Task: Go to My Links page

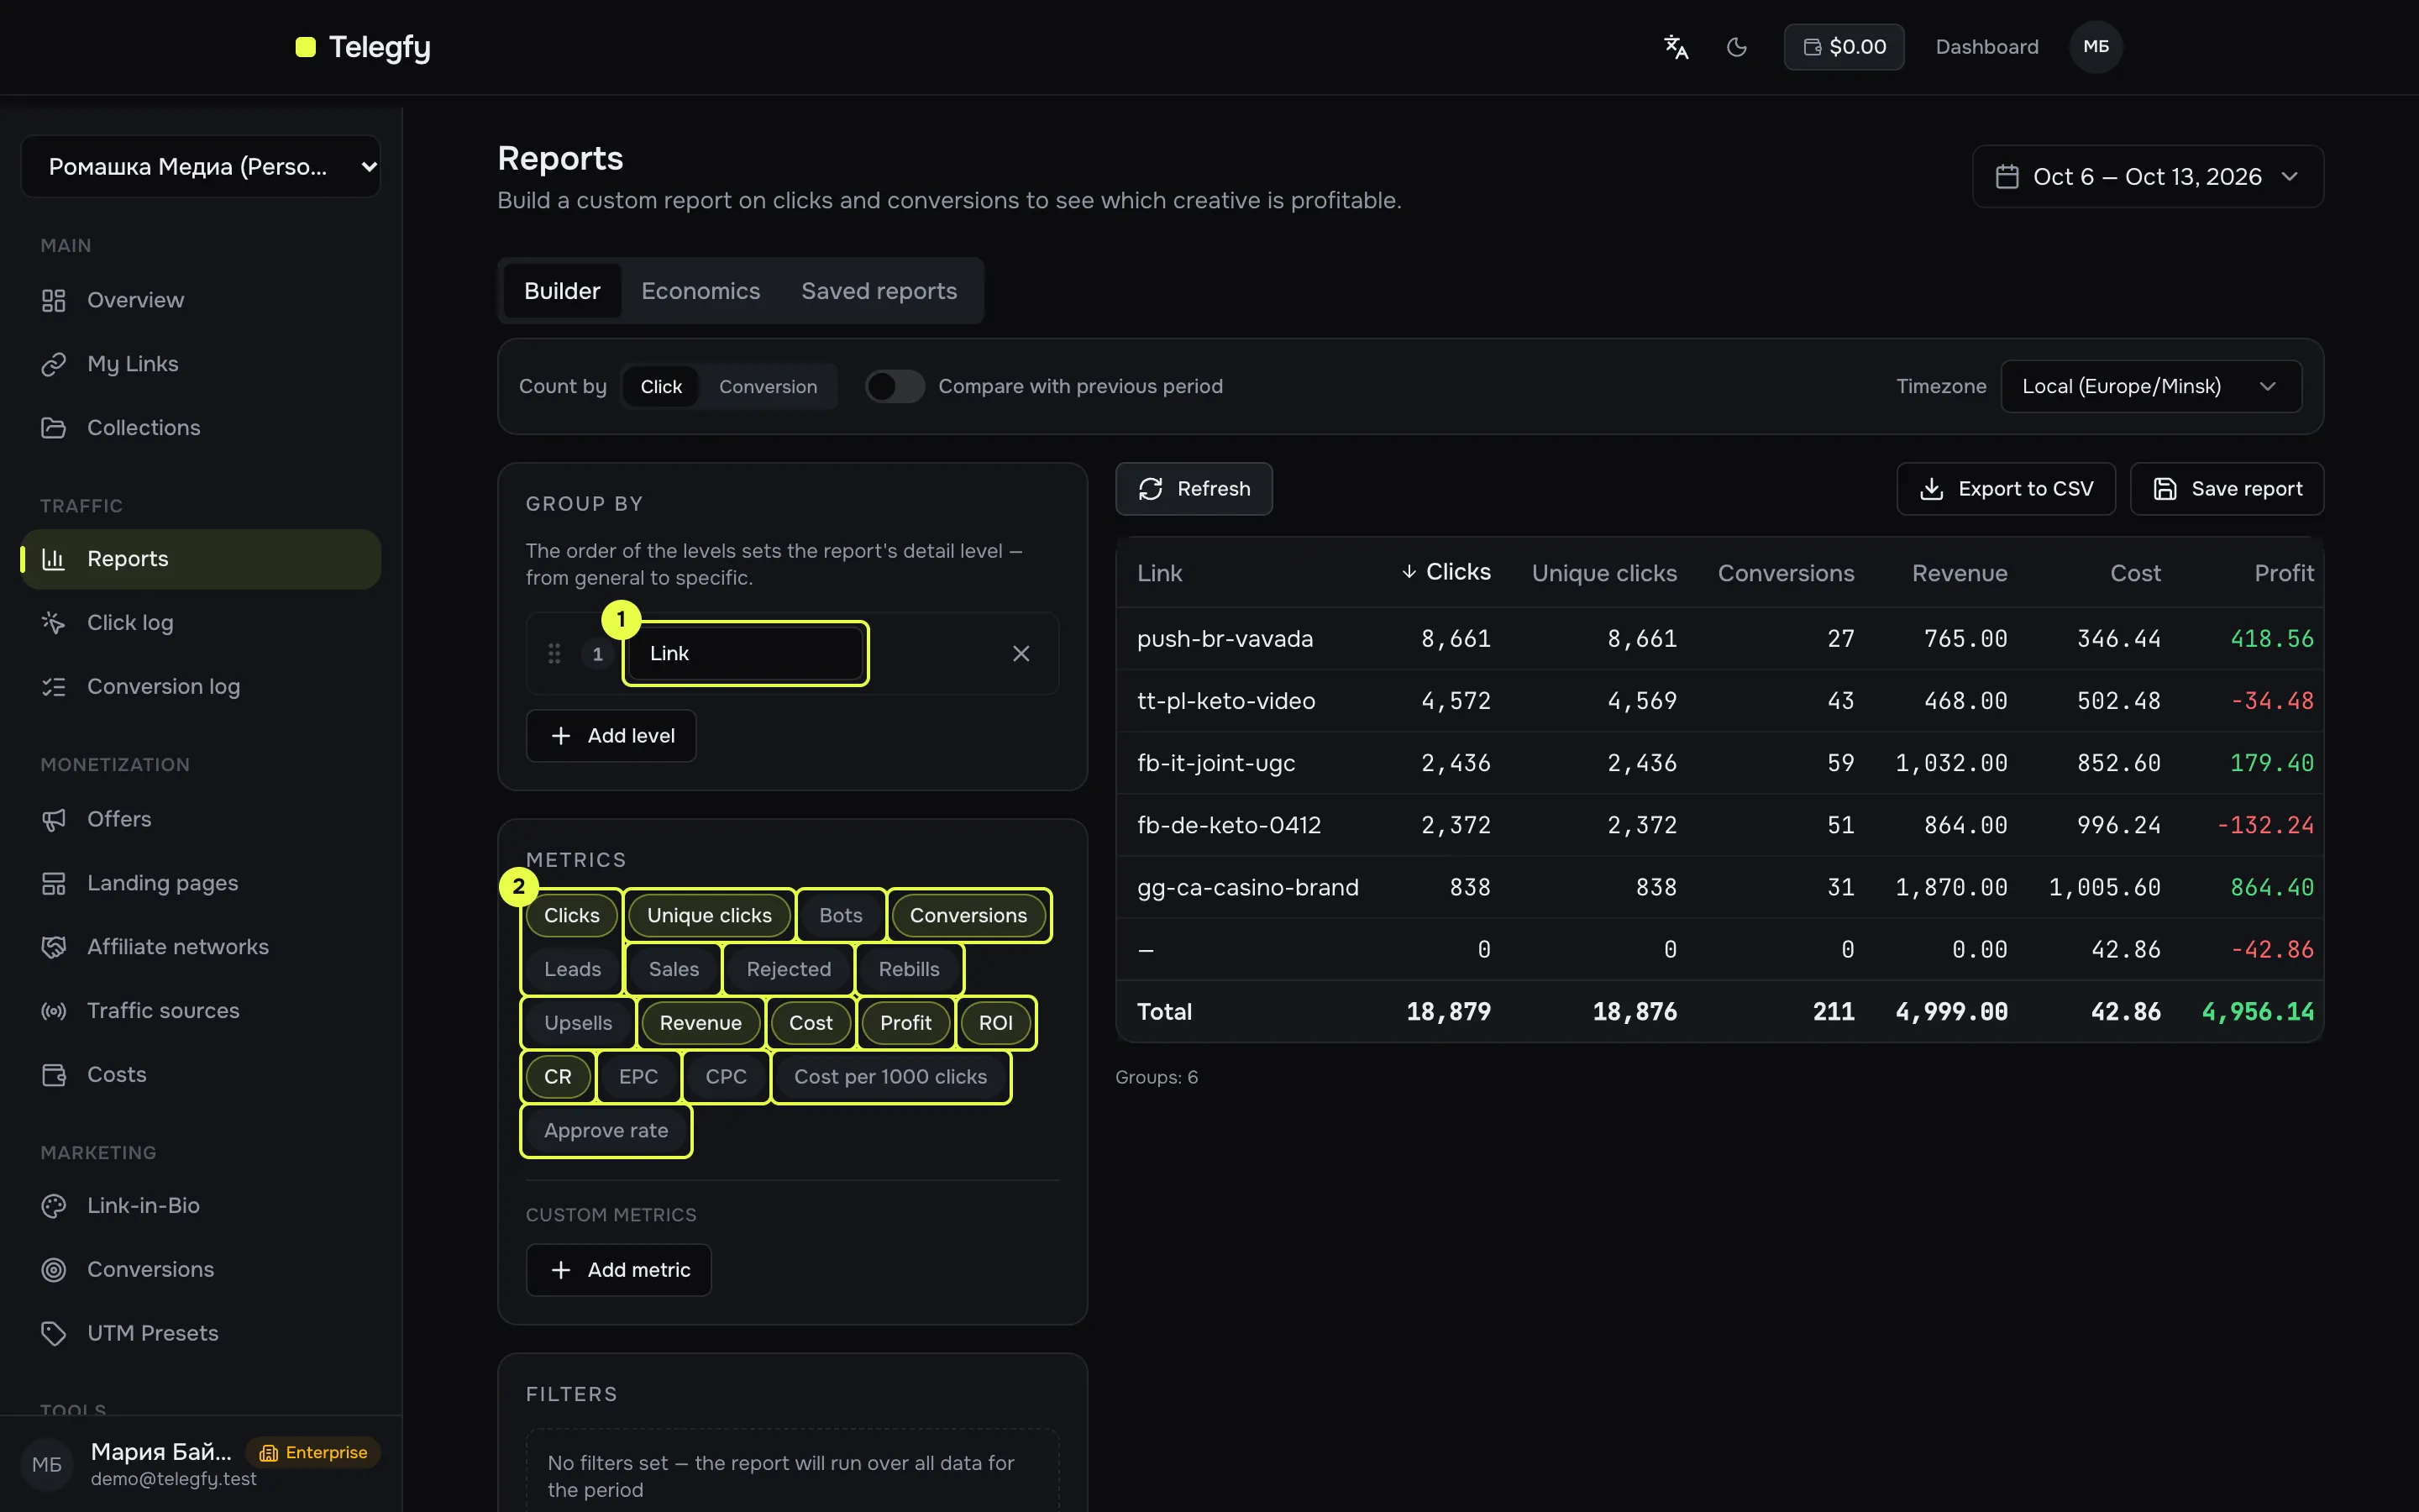Action: click(x=200, y=364)
